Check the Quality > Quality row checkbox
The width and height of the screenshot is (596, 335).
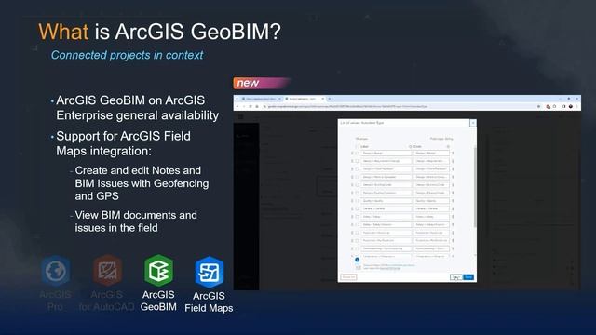click(358, 201)
